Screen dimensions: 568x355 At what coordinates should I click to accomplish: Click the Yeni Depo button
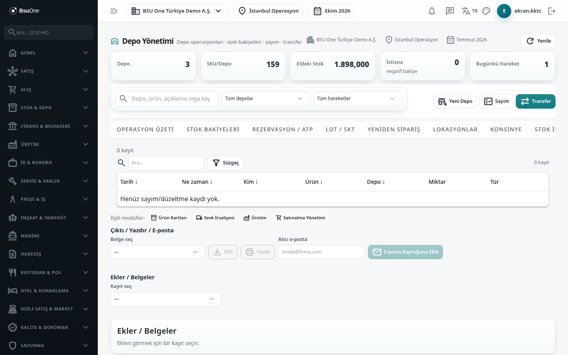455,101
